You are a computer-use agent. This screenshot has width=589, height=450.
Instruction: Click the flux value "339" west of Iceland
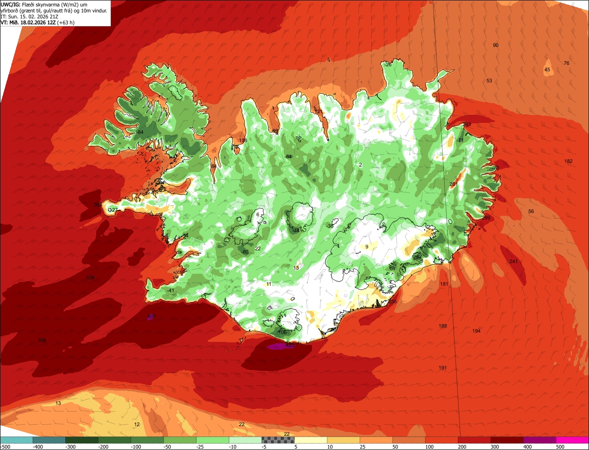pyautogui.click(x=90, y=277)
